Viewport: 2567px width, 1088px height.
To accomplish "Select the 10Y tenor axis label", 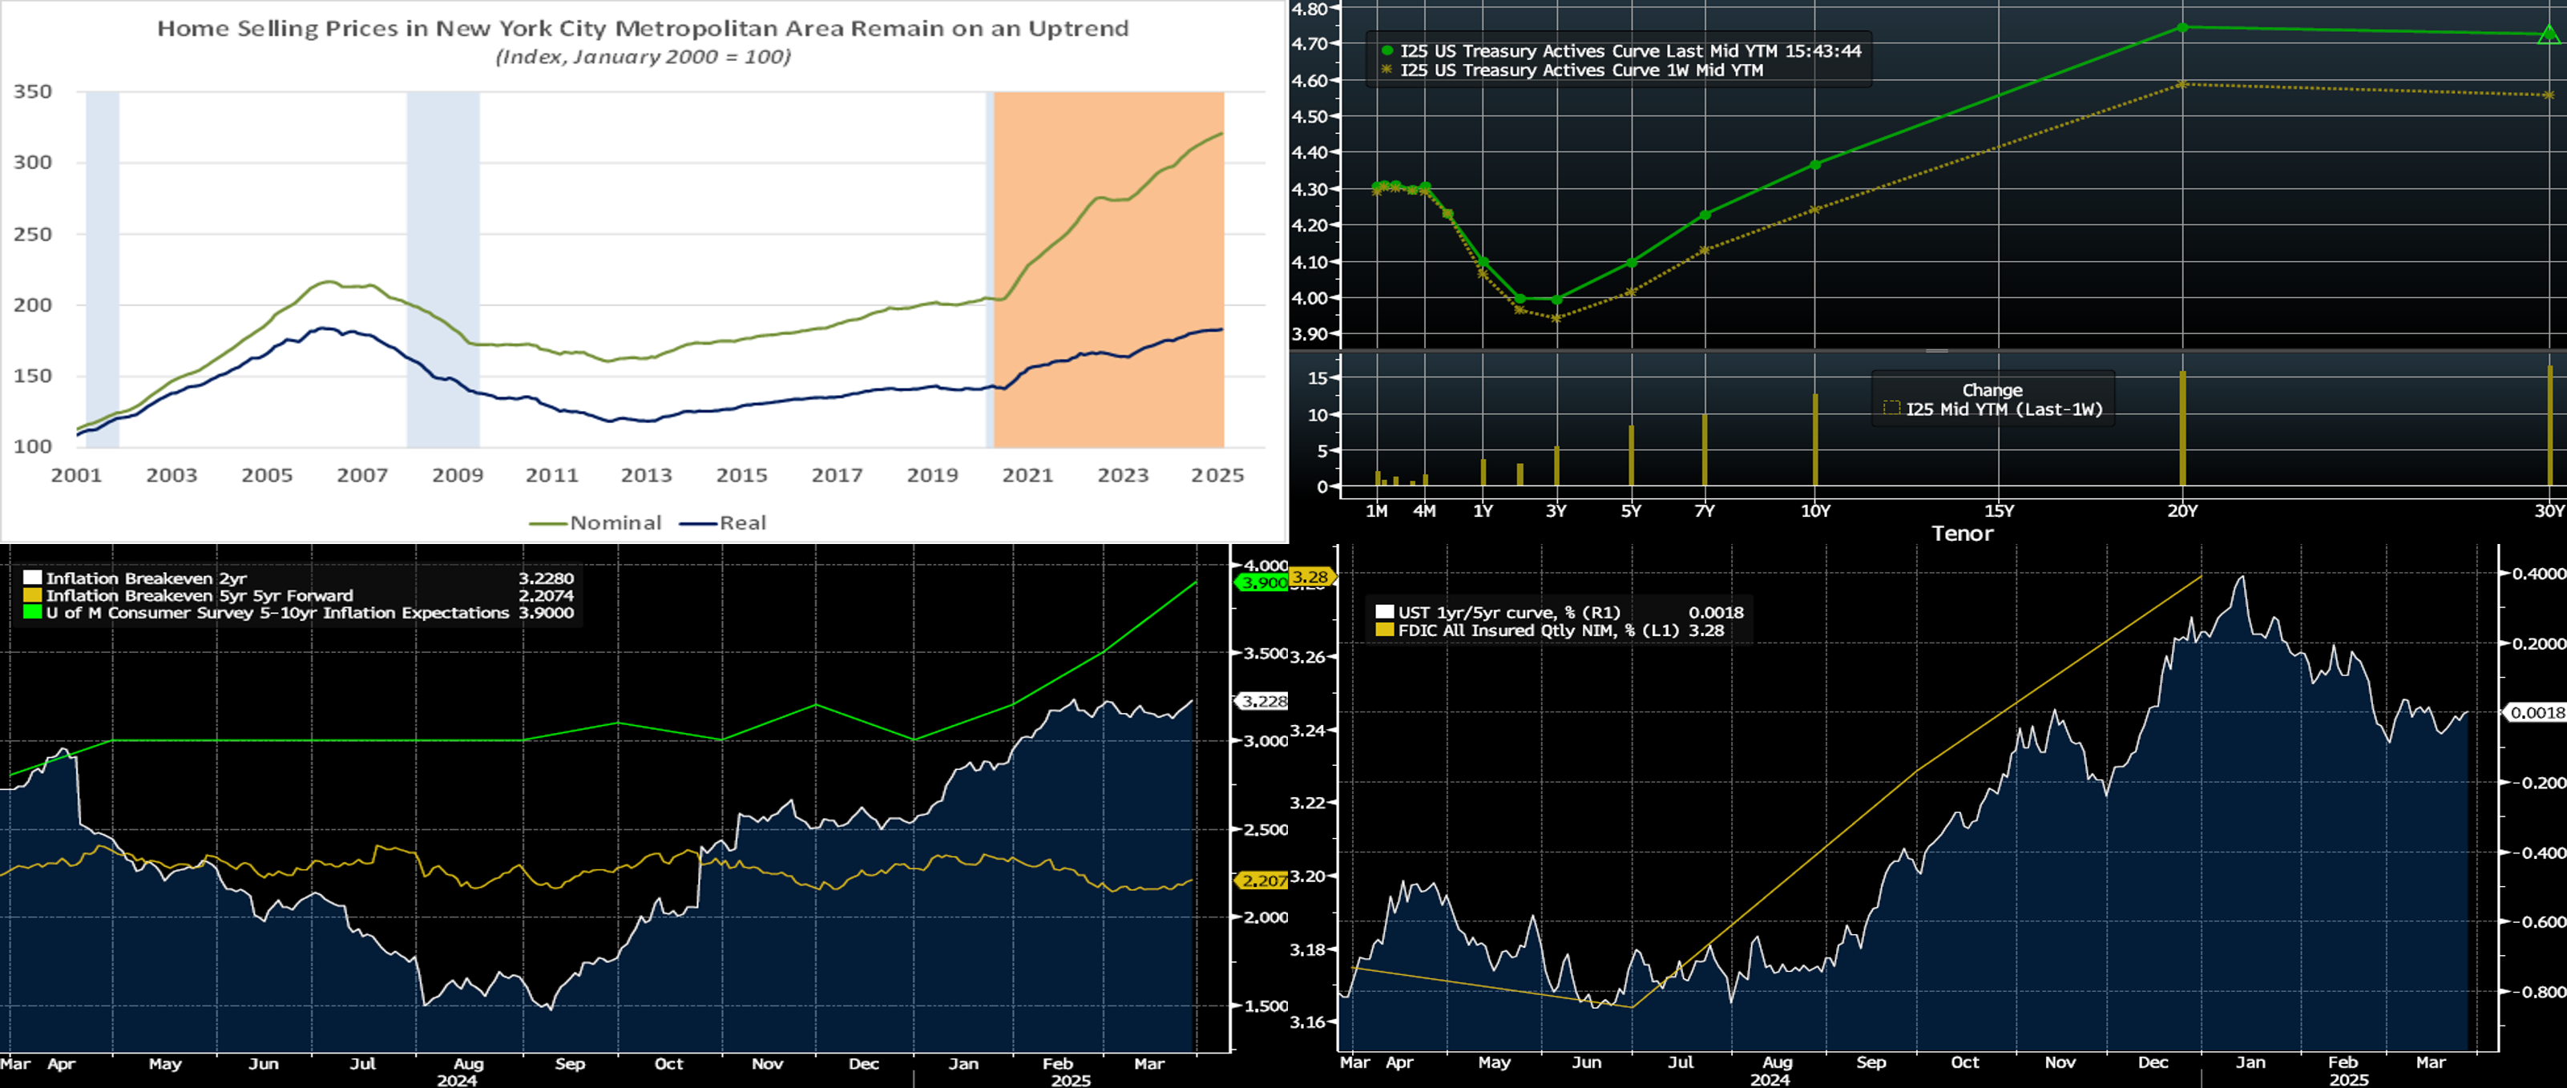I will tap(1815, 511).
